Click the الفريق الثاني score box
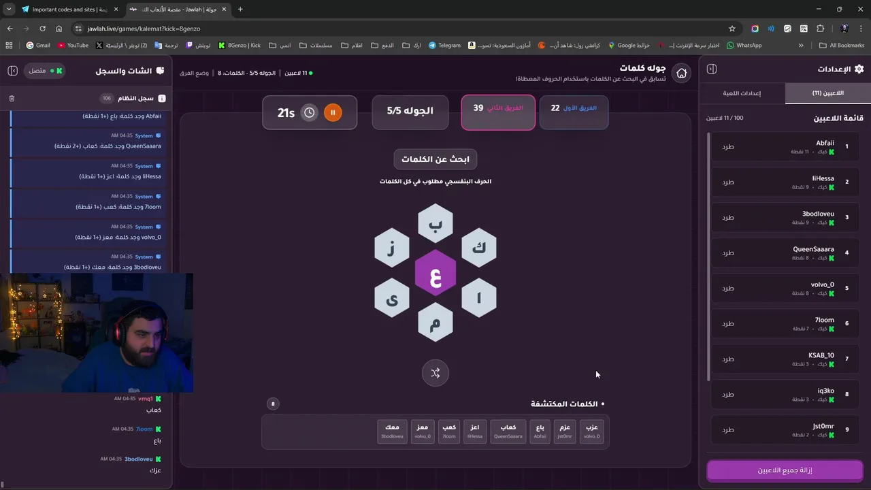The image size is (871, 490). (498, 112)
